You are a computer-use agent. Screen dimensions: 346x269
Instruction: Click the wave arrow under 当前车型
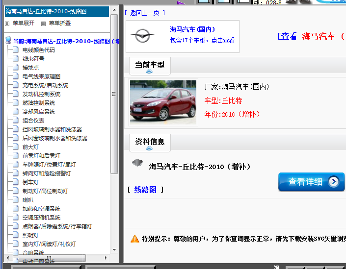pyautogui.click(x=149, y=72)
